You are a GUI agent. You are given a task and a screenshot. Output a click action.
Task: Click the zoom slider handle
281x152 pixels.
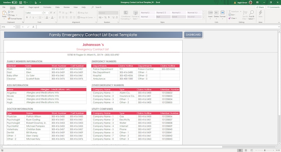tap(265, 150)
